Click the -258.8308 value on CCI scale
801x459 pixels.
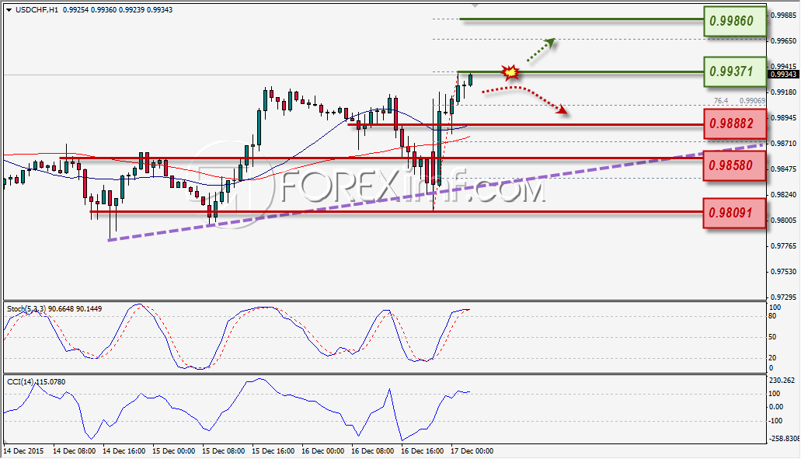pyautogui.click(x=784, y=439)
